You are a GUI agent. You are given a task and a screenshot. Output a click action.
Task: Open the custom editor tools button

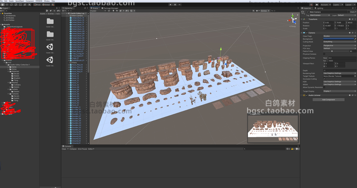[30, 5]
